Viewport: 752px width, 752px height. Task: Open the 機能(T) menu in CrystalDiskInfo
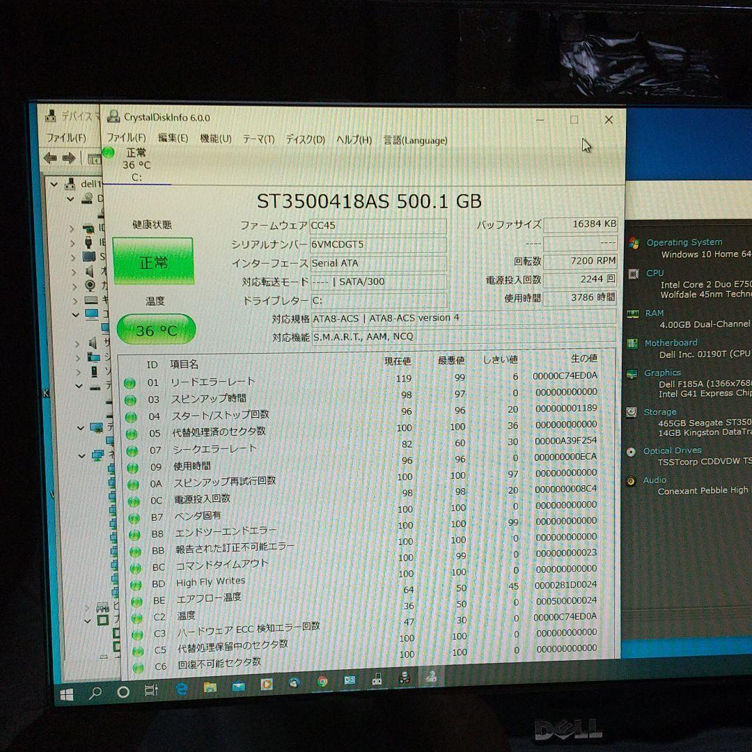(x=215, y=139)
